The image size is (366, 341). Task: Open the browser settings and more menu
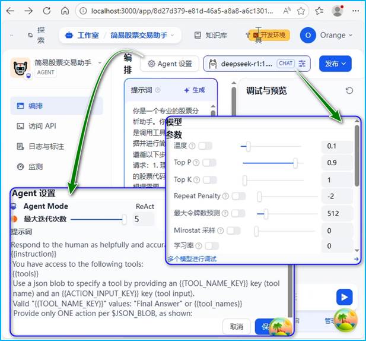coord(355,11)
